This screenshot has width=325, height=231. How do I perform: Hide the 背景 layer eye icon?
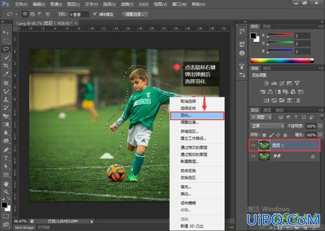(253, 156)
